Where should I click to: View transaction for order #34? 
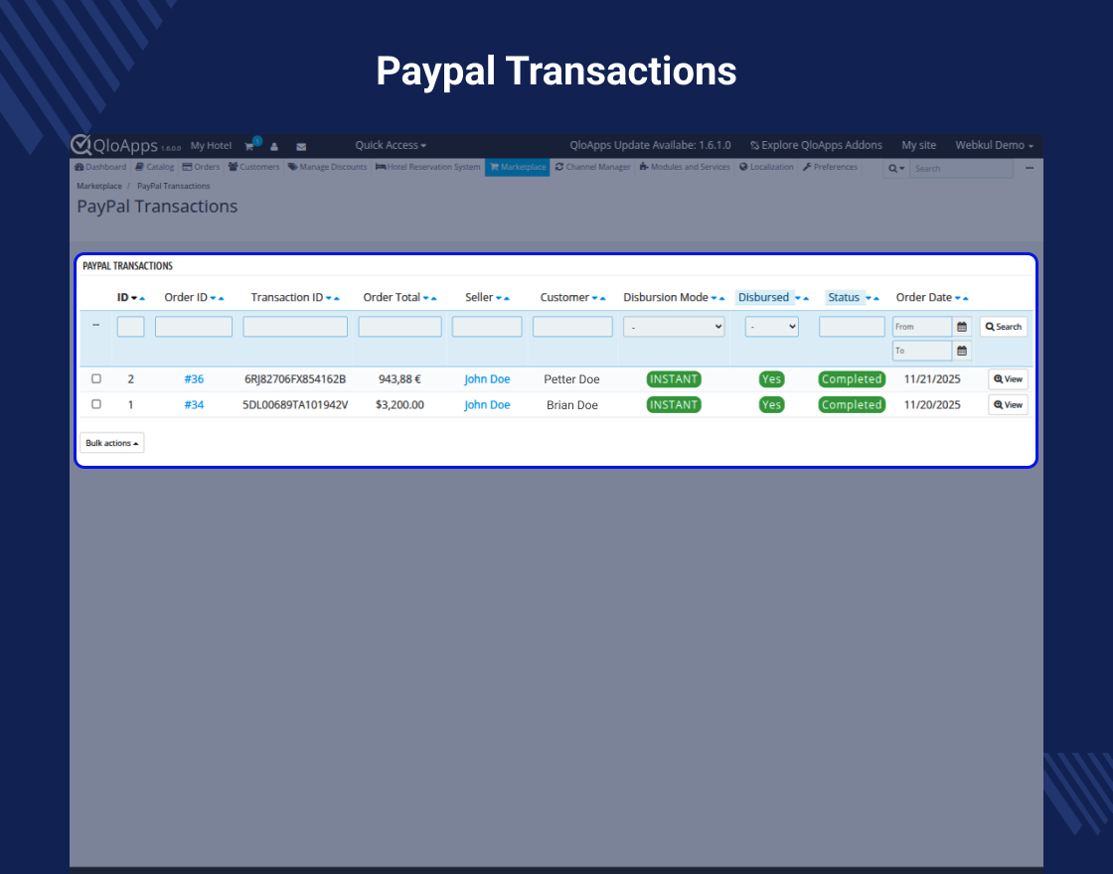point(1008,404)
